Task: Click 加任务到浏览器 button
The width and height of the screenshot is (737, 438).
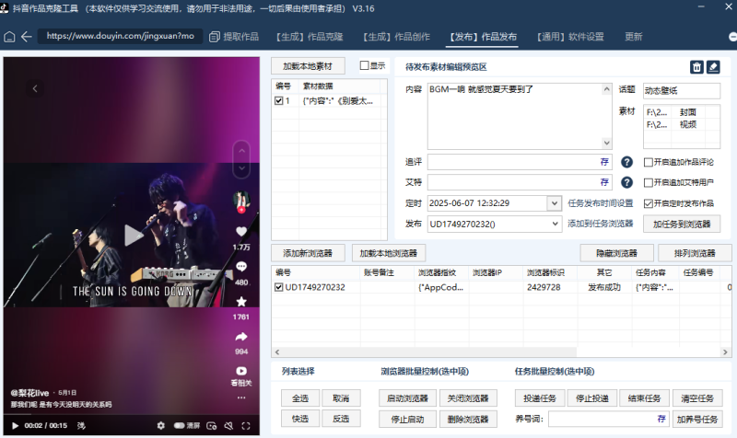Action: coord(682,224)
